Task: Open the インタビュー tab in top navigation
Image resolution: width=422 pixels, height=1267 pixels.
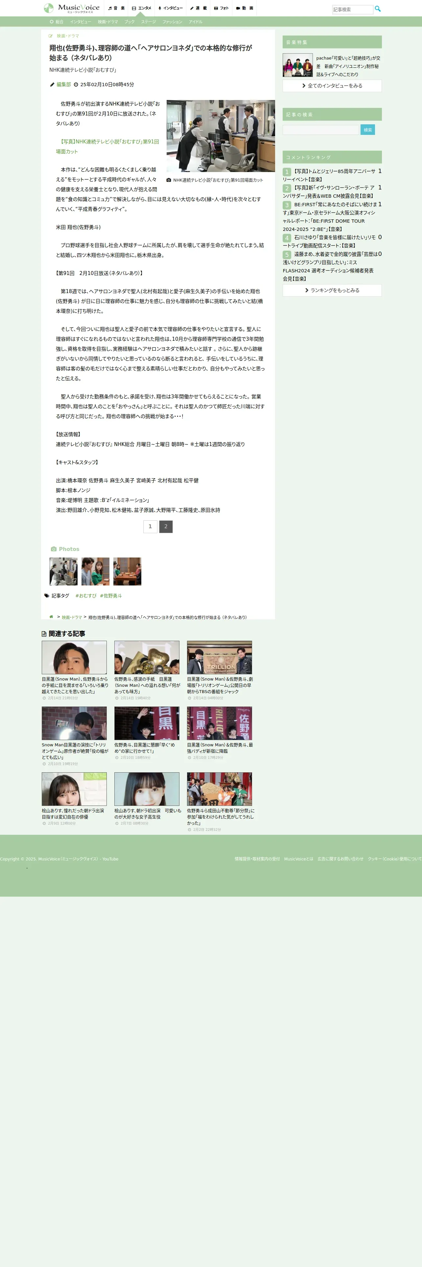Action: [171, 8]
